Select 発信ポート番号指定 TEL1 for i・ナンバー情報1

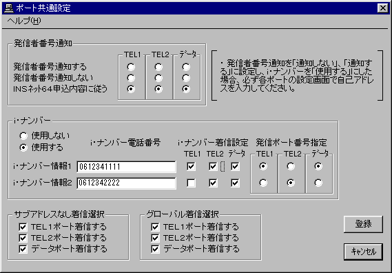coord(263,166)
